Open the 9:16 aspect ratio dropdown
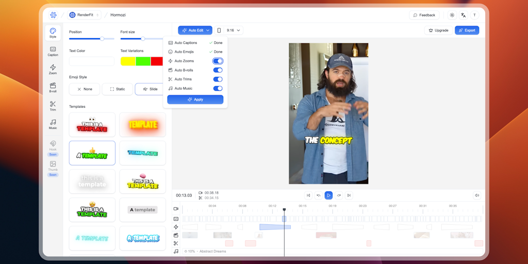528x264 pixels. (x=234, y=30)
